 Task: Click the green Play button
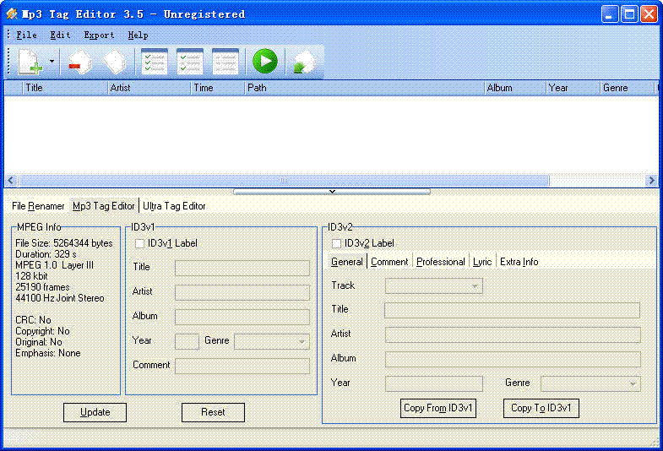coord(265,62)
